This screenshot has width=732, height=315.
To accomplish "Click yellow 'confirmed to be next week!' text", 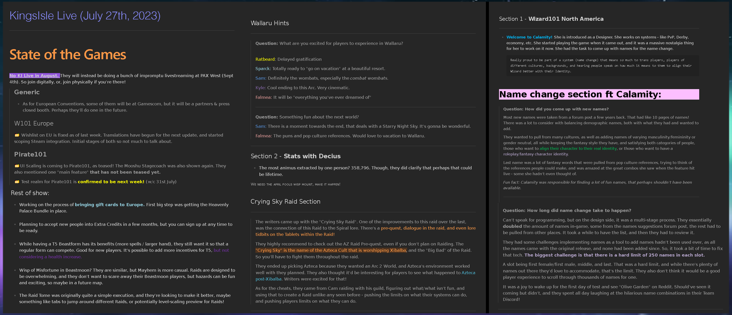I will pyautogui.click(x=111, y=182).
